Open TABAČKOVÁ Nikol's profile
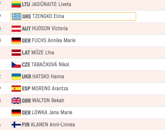165x130 pixels. tap(50, 64)
